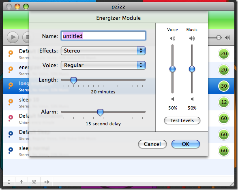Click the Music quiet speaker icon
Viewport: 238px width, 190px height.
click(x=192, y=99)
